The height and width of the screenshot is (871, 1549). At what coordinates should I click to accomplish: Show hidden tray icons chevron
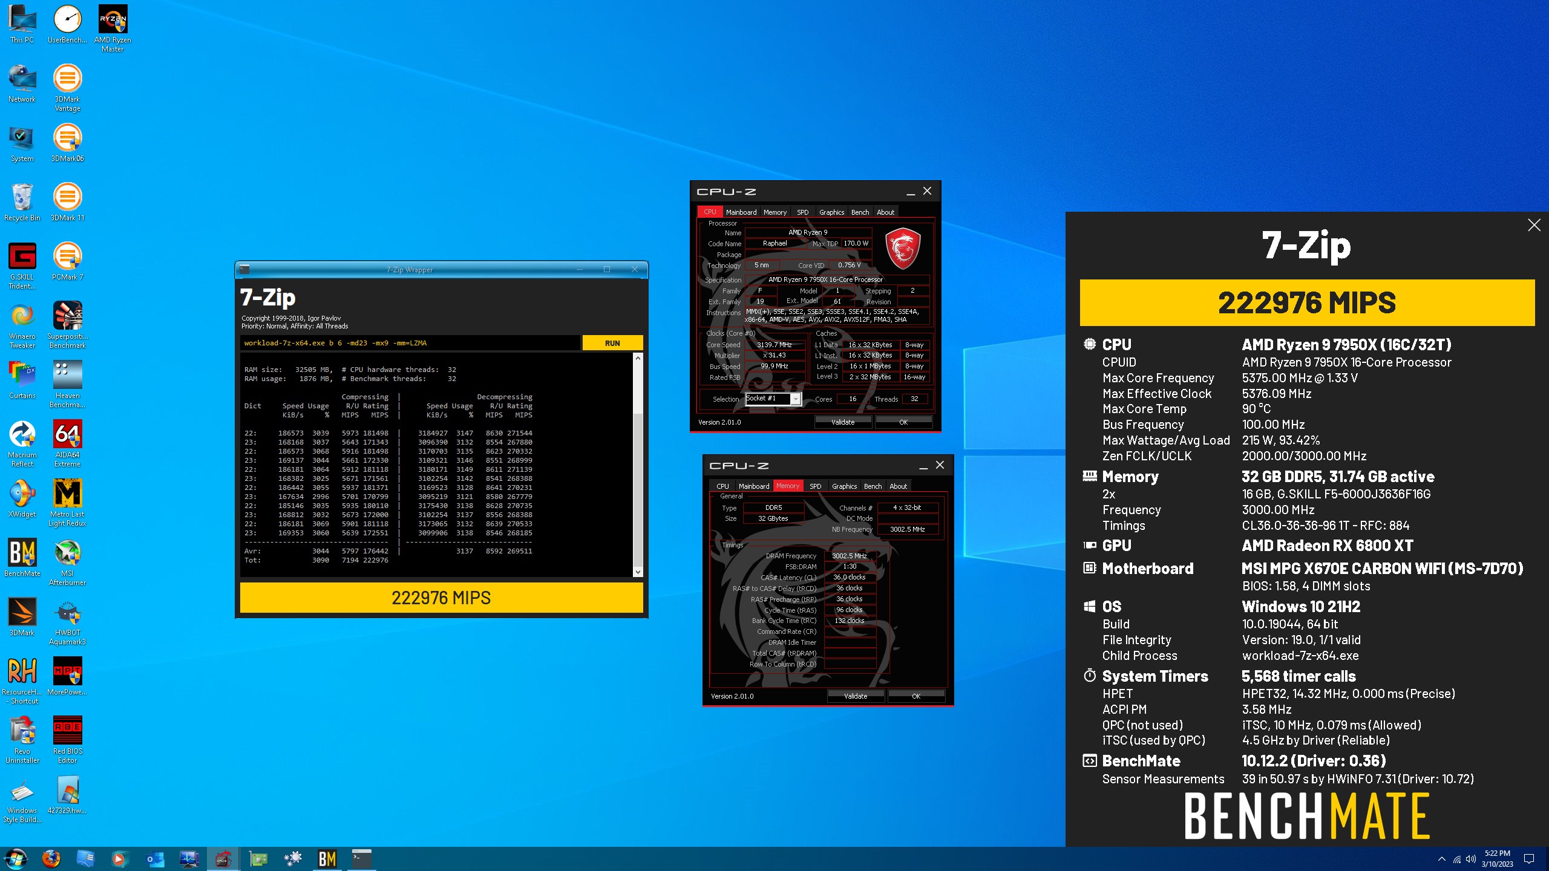click(1442, 859)
